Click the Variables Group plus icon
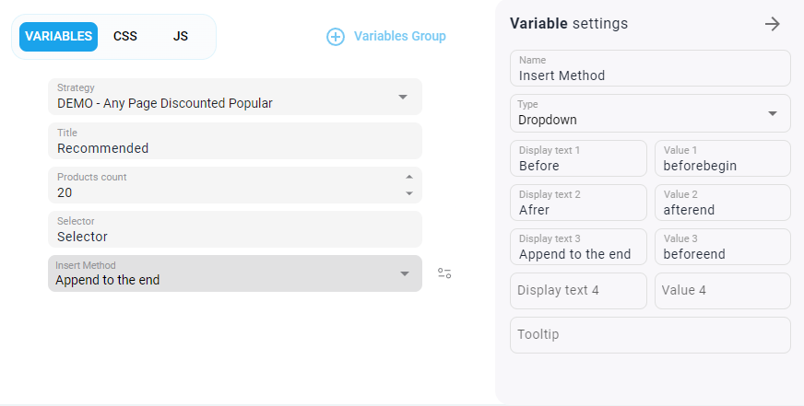The image size is (804, 406). pyautogui.click(x=336, y=37)
